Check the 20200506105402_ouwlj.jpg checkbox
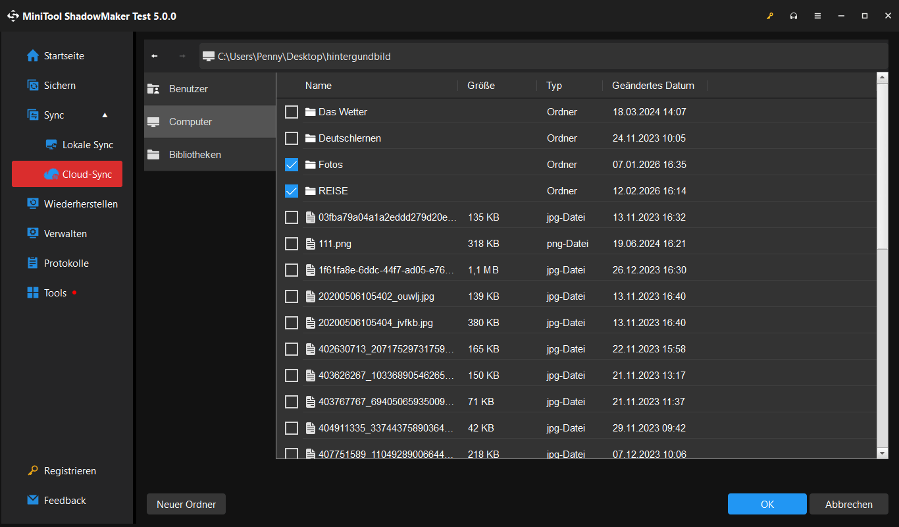Viewport: 899px width, 527px height. click(292, 296)
